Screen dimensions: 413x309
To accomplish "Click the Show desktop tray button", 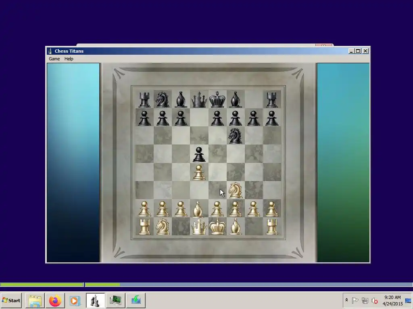I will (409, 300).
